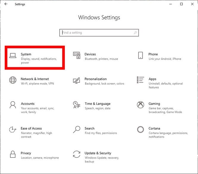Click 'Speech, region, date' description
198x174 pixels.
pos(98,108)
